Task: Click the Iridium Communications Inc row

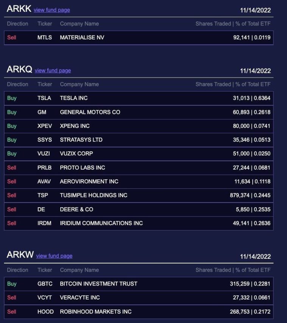Action: coord(139,223)
